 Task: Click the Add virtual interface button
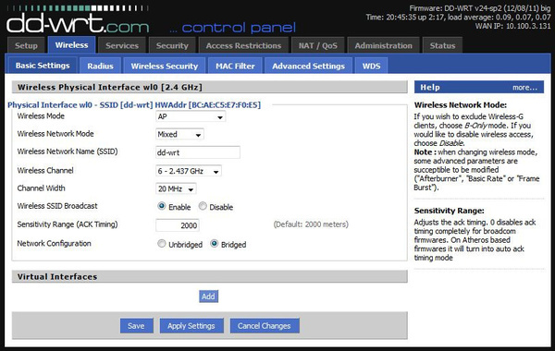tap(208, 297)
